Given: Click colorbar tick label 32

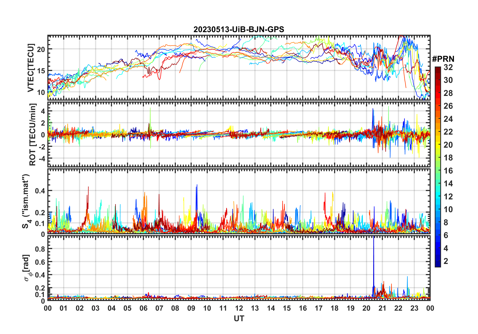Looking at the screenshot, I should [x=448, y=67].
